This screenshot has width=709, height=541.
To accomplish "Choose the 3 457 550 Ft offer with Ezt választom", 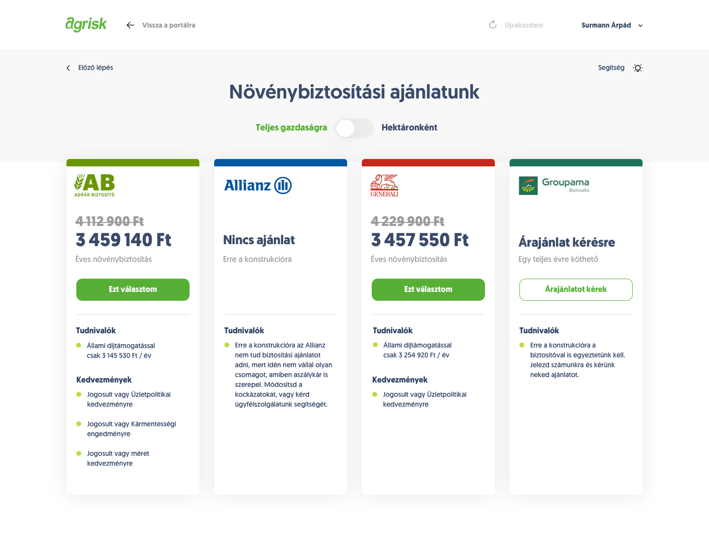I will [428, 289].
